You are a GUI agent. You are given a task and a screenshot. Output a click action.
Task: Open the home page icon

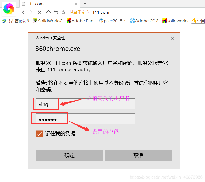48,12
